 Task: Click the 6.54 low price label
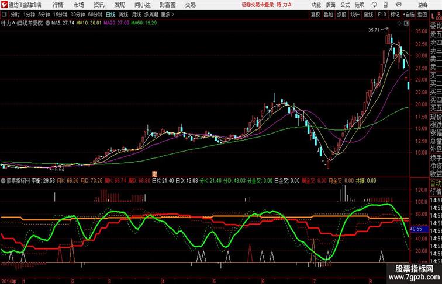pyautogui.click(x=59, y=170)
